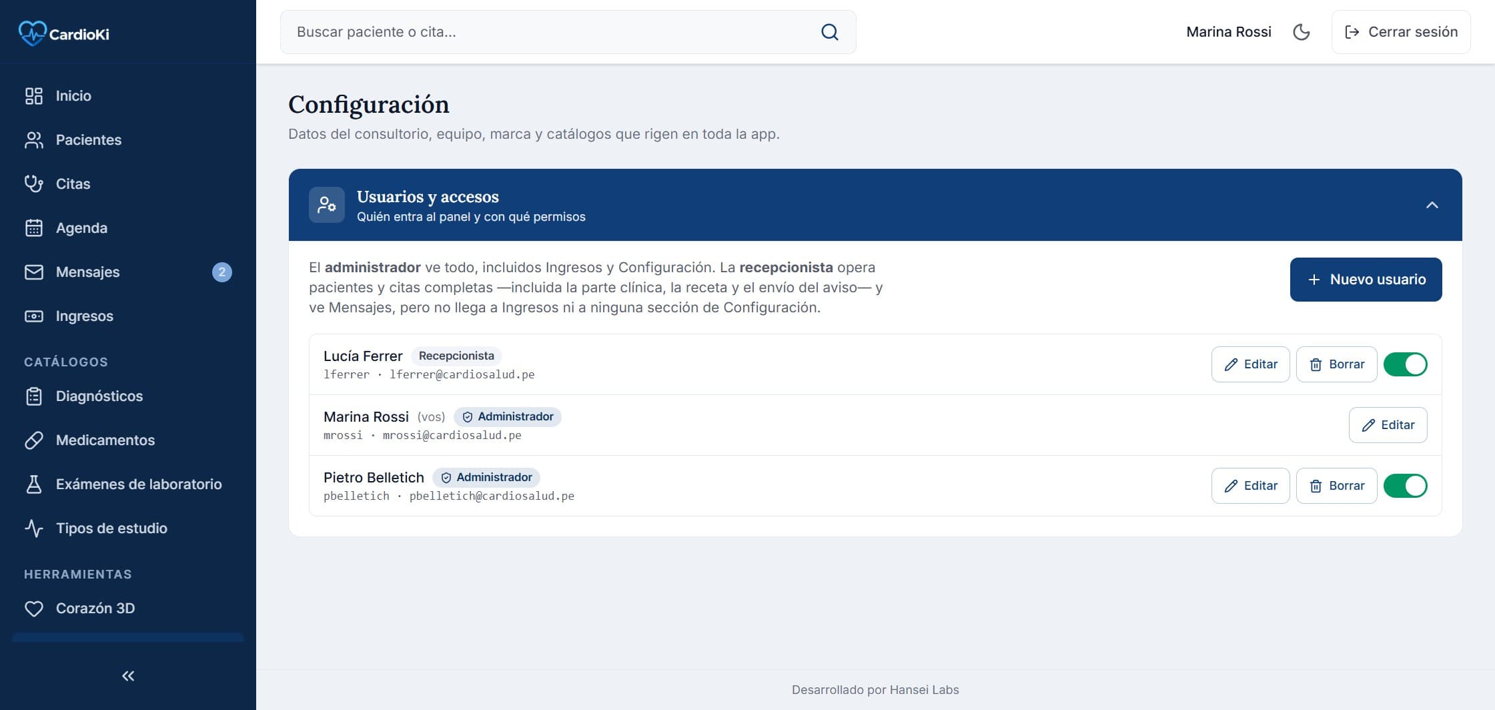The image size is (1495, 710).
Task: Click the Diagnósticos clipboard icon
Action: coord(34,396)
